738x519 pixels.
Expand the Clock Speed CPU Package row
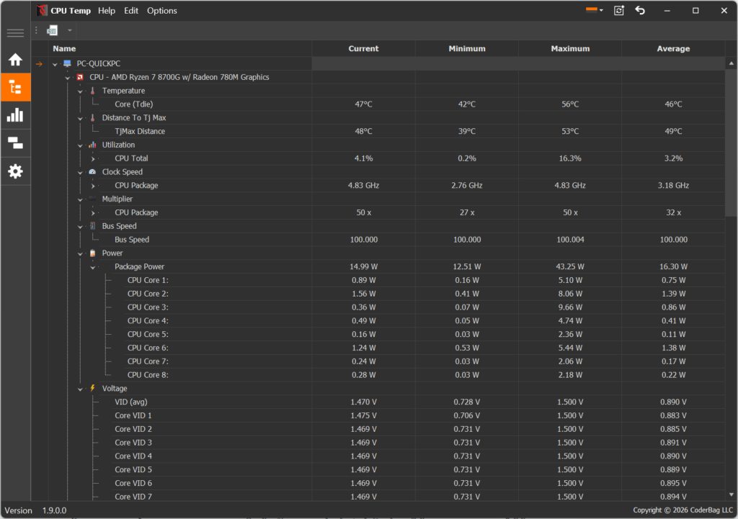coord(93,186)
